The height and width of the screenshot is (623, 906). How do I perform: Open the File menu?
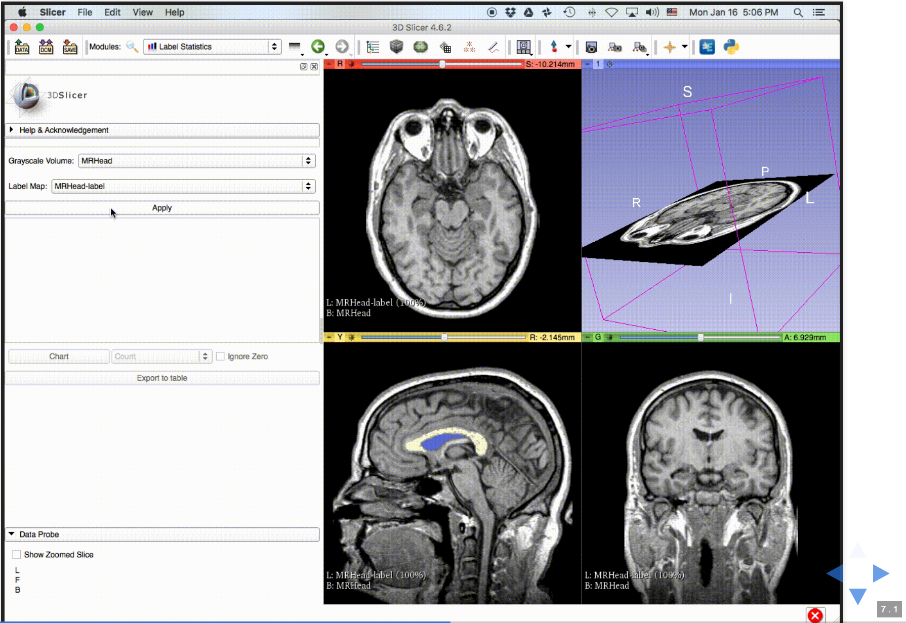click(x=85, y=12)
